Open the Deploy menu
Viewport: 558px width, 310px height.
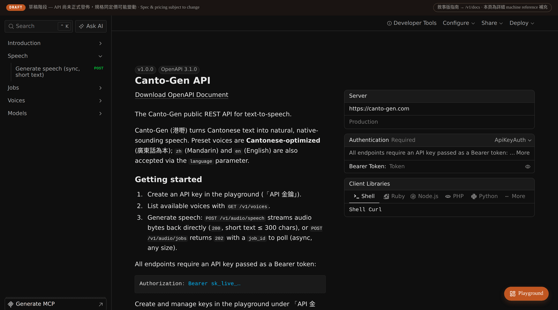tap(522, 23)
